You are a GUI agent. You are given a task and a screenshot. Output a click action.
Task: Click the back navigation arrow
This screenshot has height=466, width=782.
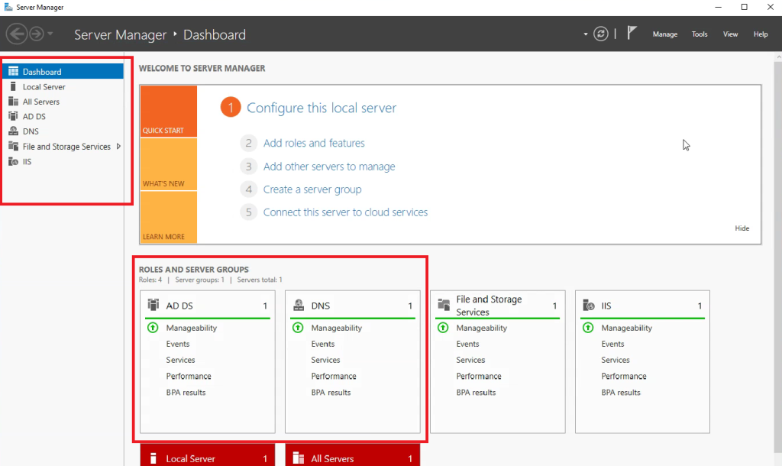click(x=17, y=34)
